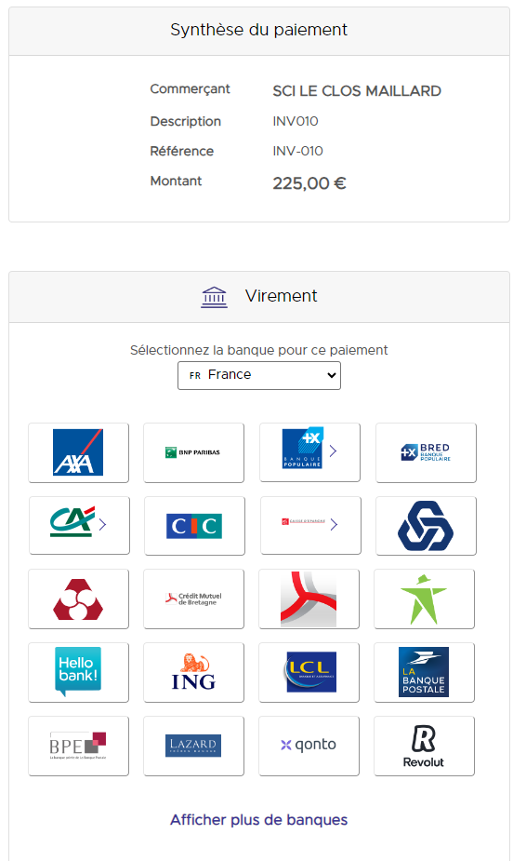Select BRED Banque Populaire tile

426,452
